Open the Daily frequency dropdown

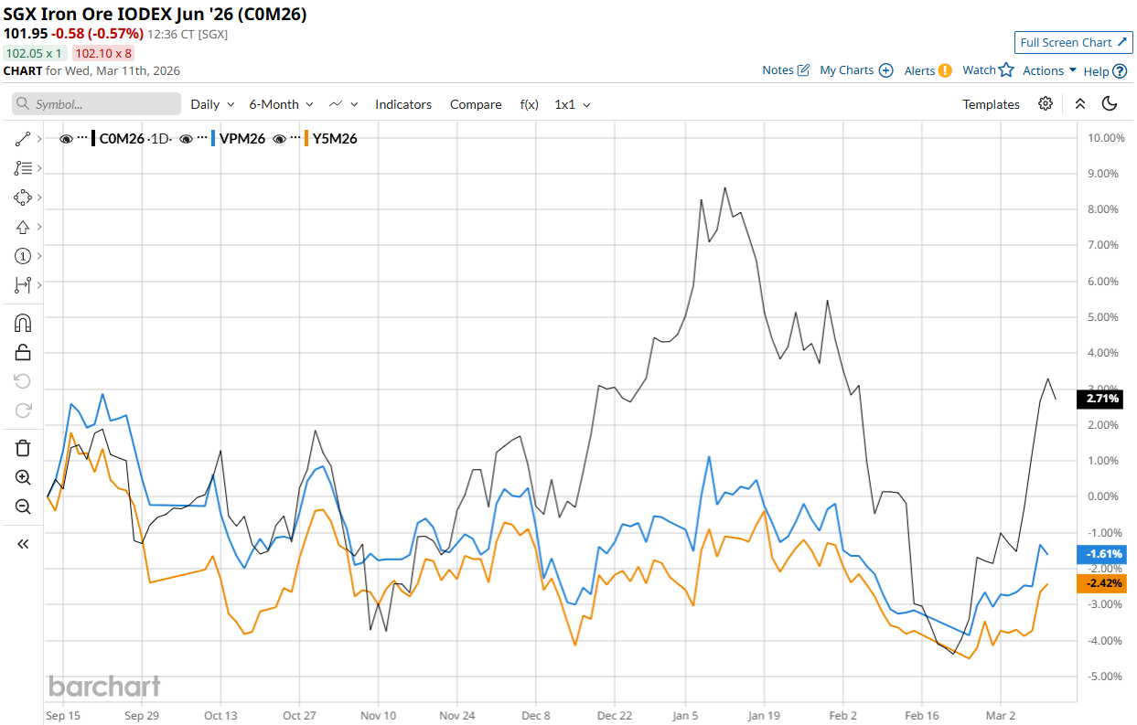tap(212, 104)
